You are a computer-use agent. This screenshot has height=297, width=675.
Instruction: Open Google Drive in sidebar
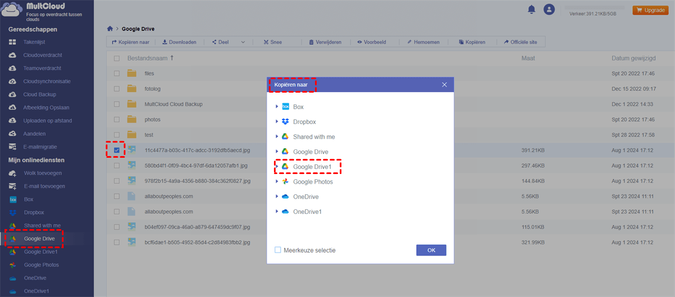(38, 239)
